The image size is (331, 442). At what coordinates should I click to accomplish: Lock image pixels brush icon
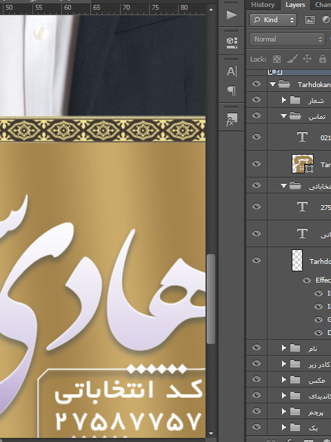(292, 59)
